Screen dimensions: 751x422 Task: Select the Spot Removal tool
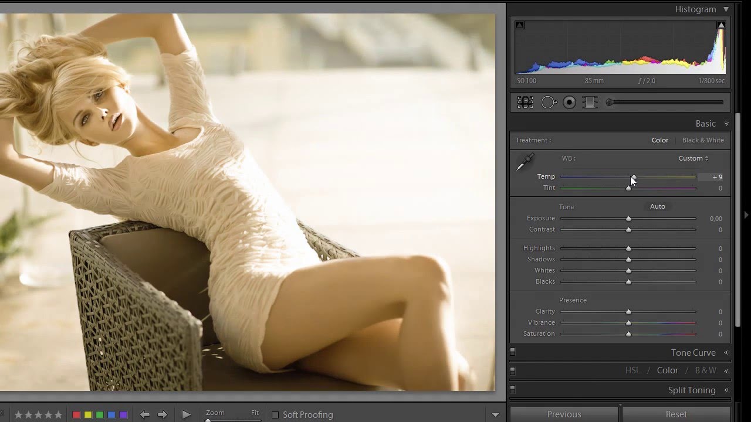tap(549, 103)
